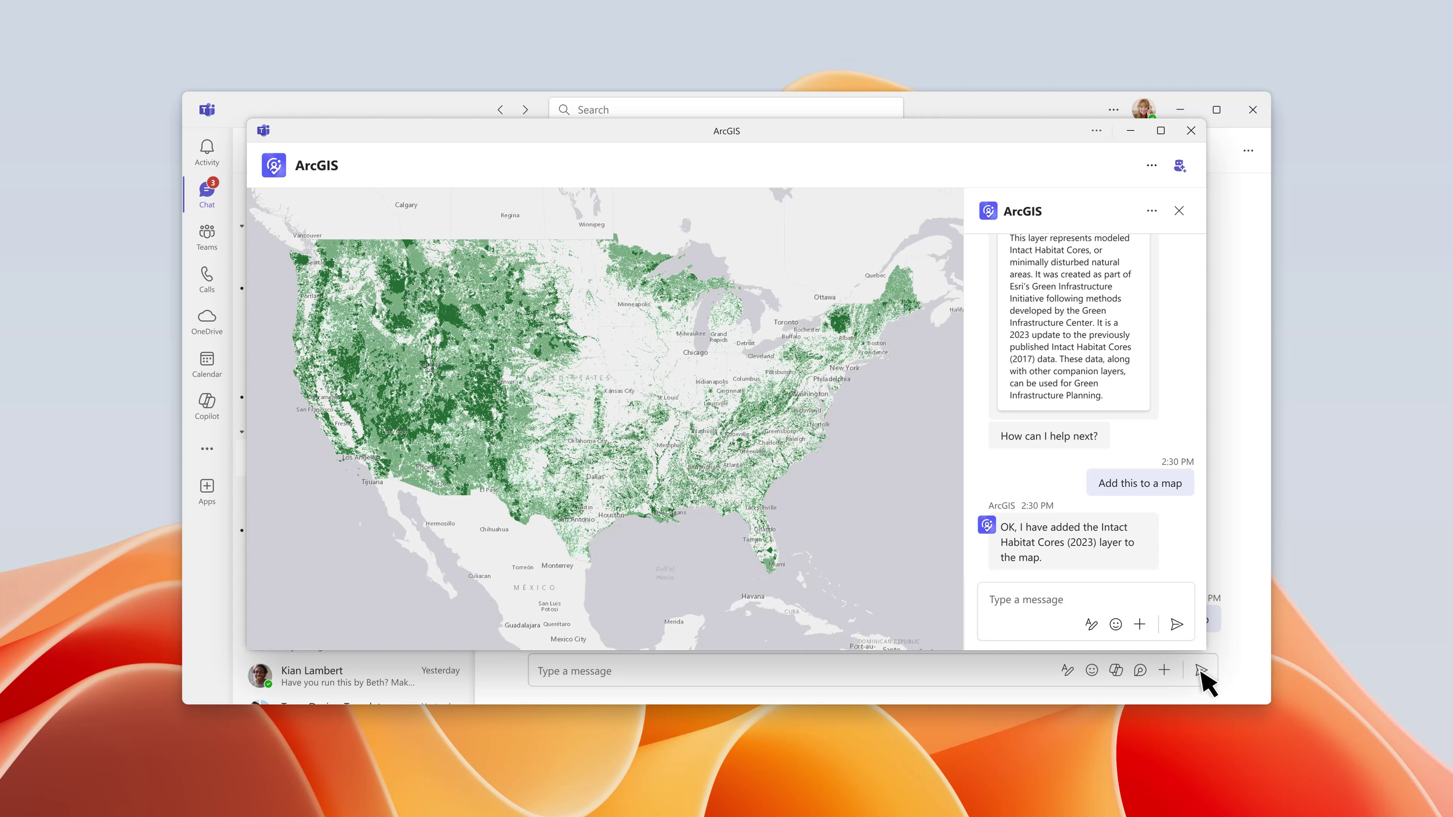This screenshot has width=1453, height=817.
Task: Open Teams settings and more ellipsis
Action: tap(1113, 110)
